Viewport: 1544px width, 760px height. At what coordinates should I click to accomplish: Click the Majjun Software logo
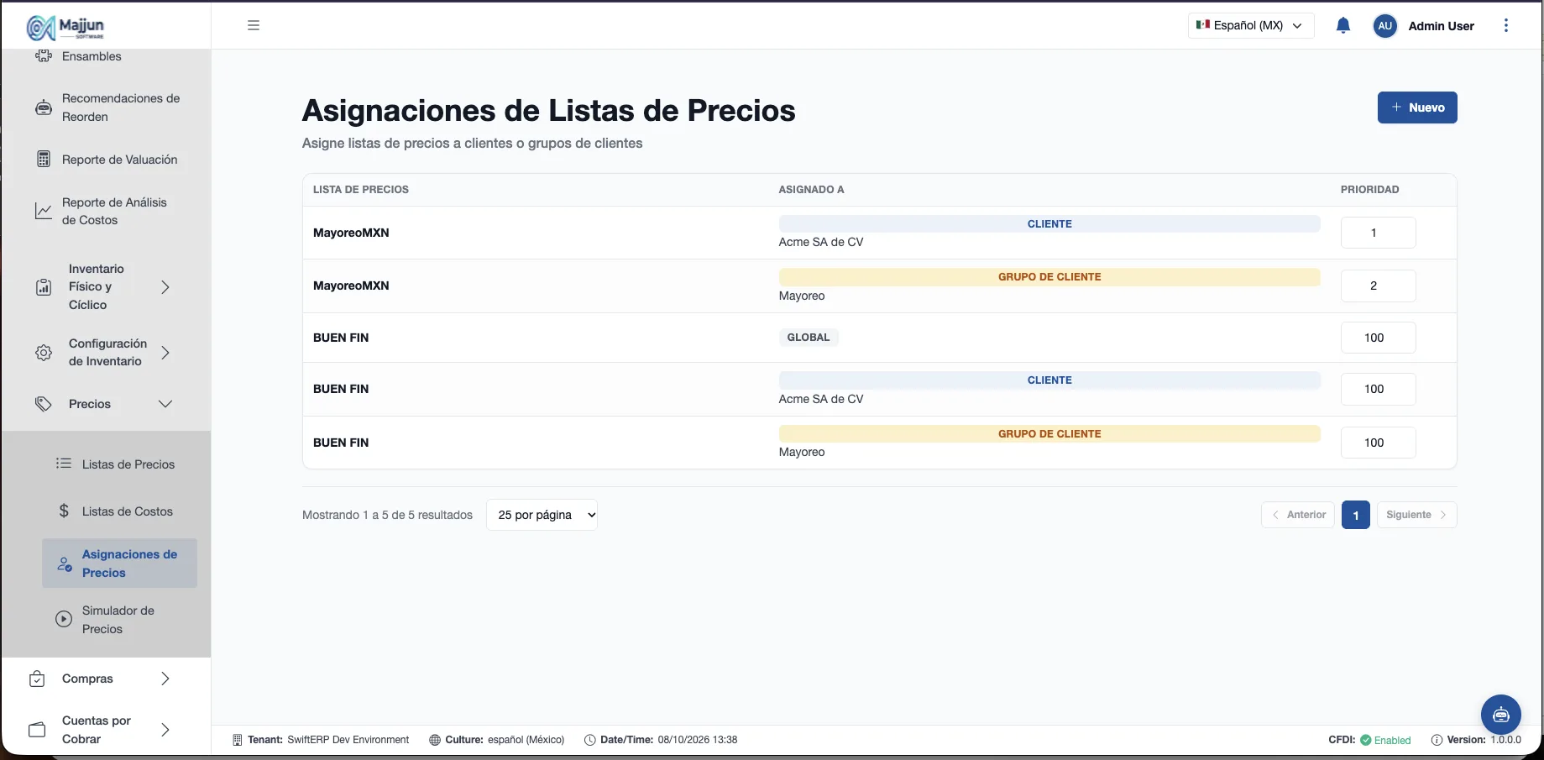(x=65, y=28)
